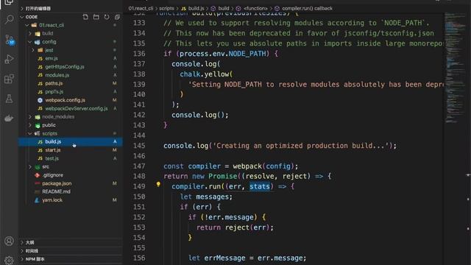The image size is (471, 265).
Task: Open the Extensions view
Action: tap(9, 79)
